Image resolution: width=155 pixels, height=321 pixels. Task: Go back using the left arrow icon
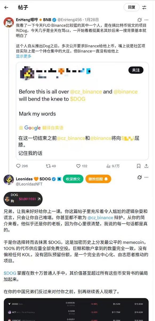pos(6,7)
